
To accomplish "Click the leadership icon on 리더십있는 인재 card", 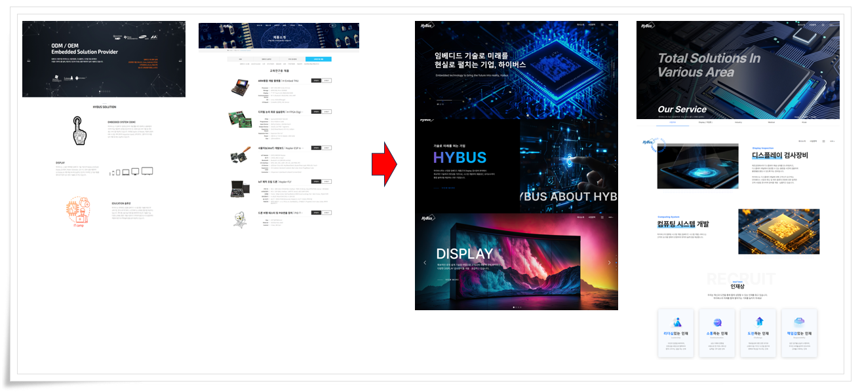I will click(x=676, y=322).
